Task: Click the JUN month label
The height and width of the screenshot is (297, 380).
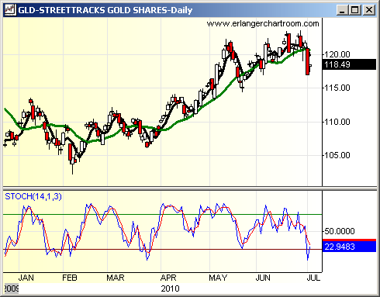Action: pyautogui.click(x=263, y=278)
